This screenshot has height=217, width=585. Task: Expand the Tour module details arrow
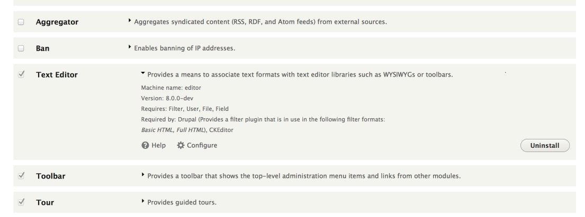click(x=143, y=201)
